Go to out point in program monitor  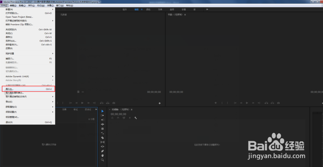coord(259,103)
